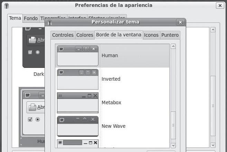Click the Preferencias de la apariencia window icon
The height and width of the screenshot is (152, 227).
7,6
